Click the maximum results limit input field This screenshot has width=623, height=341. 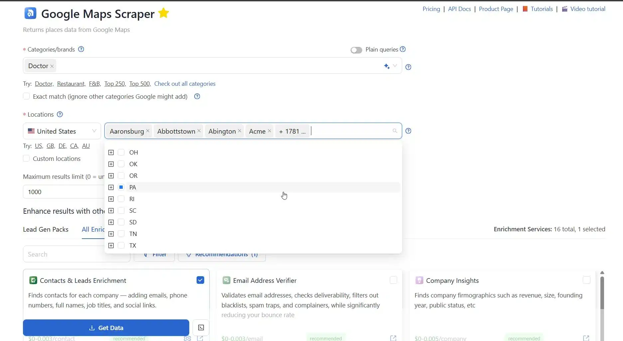coord(63,192)
